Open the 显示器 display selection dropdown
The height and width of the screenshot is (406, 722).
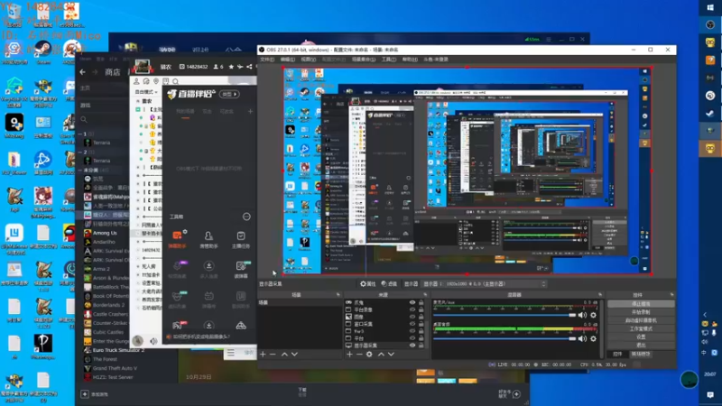(484, 284)
